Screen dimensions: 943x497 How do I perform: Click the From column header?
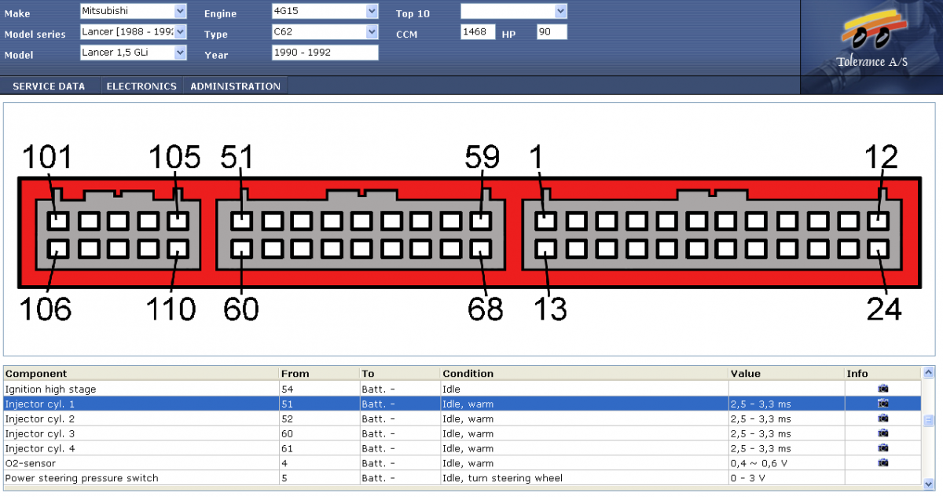(x=319, y=374)
